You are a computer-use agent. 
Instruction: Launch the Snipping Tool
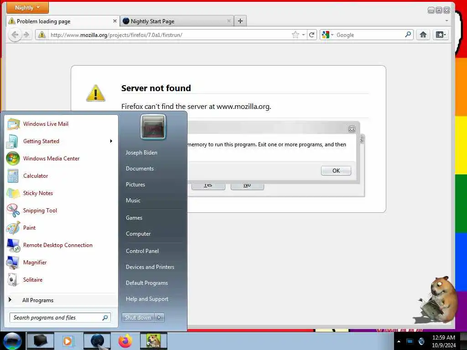coord(62,211)
